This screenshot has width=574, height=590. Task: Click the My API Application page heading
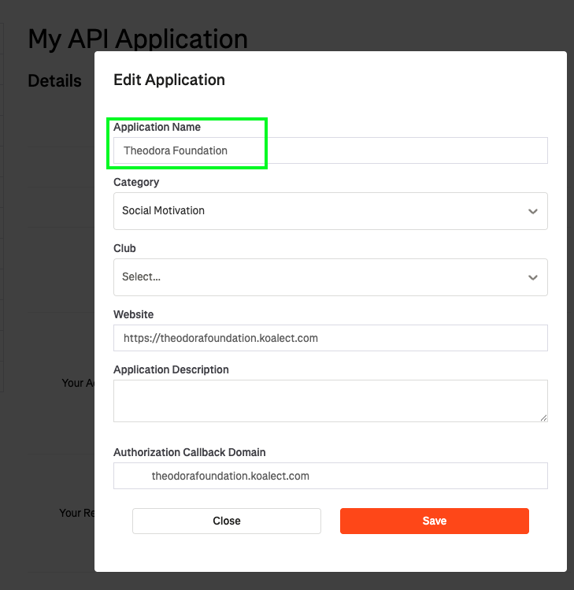[x=138, y=39]
